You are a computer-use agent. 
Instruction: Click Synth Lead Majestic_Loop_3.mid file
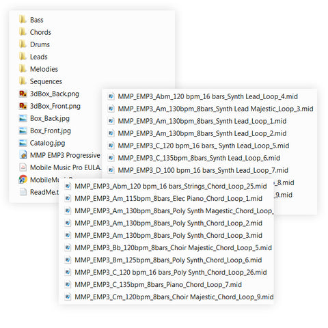point(210,109)
